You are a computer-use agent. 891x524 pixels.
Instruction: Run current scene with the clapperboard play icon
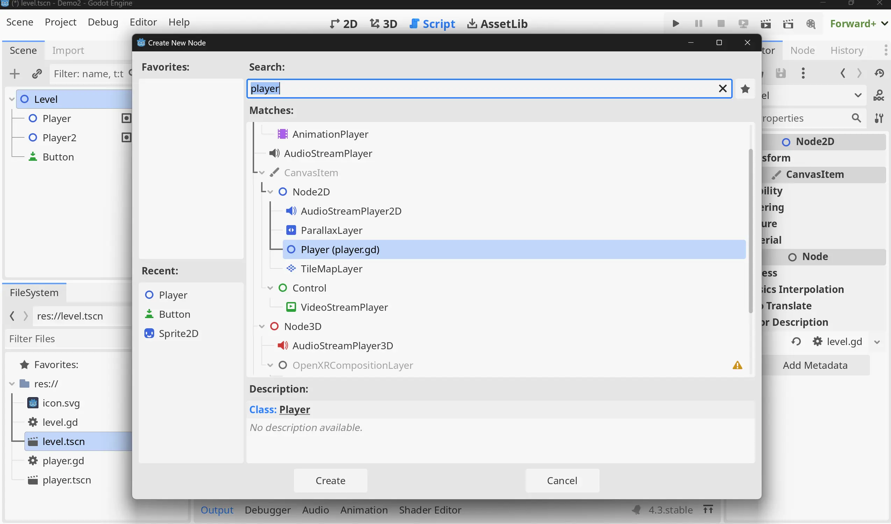coord(766,24)
